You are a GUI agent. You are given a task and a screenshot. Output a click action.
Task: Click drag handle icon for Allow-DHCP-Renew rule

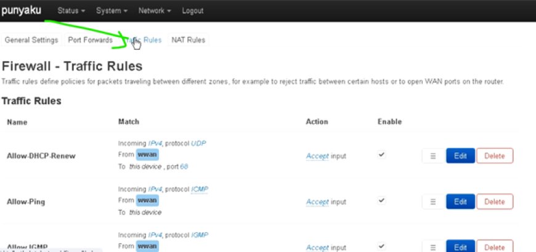tap(433, 156)
